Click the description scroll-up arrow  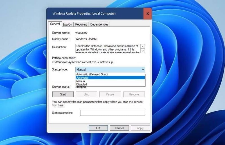click(143, 46)
